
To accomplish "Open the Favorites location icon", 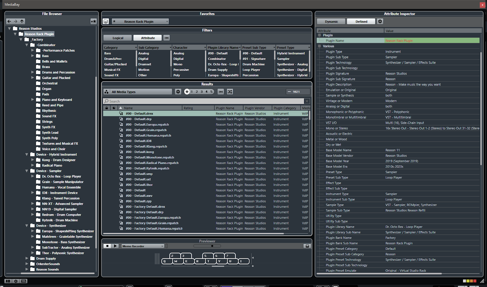I will 106,21.
